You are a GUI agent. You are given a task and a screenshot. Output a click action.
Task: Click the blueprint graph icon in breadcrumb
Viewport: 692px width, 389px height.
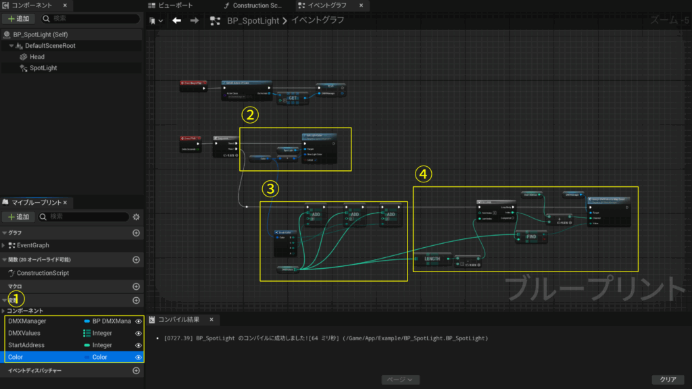point(216,21)
